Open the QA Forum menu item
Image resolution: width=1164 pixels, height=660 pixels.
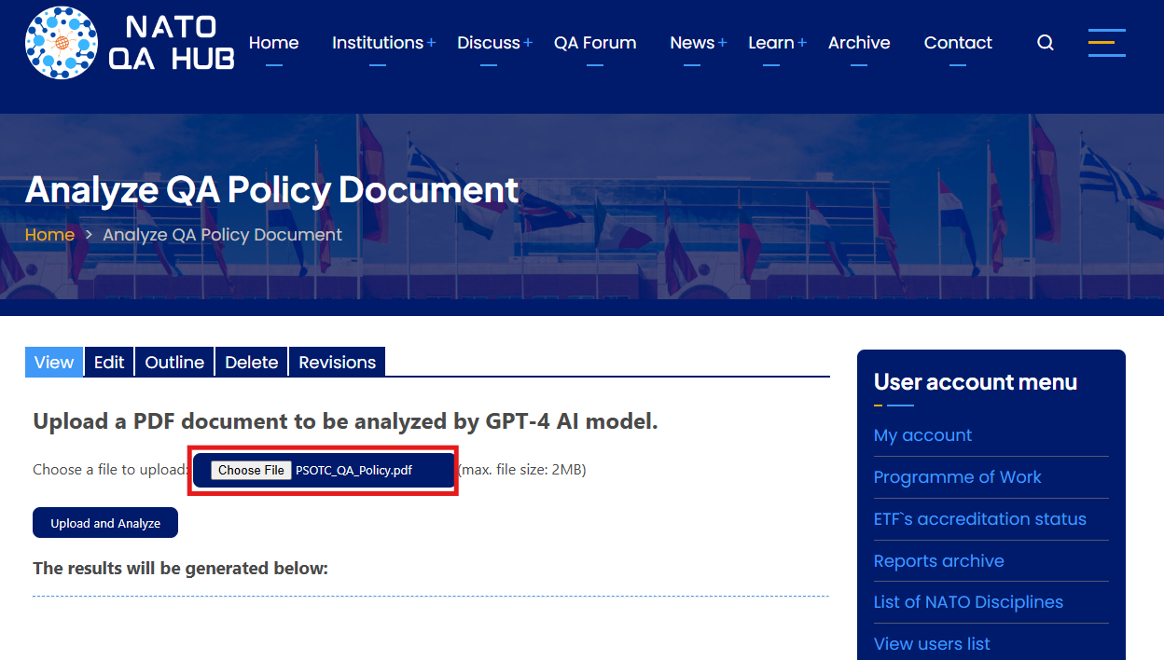point(595,43)
